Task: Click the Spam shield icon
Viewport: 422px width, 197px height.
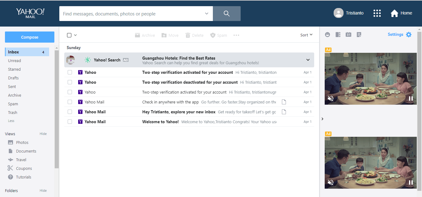Action: coord(213,35)
